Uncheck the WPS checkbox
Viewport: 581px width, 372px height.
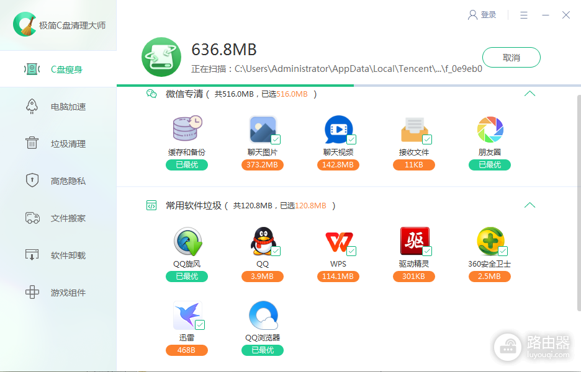pos(351,251)
